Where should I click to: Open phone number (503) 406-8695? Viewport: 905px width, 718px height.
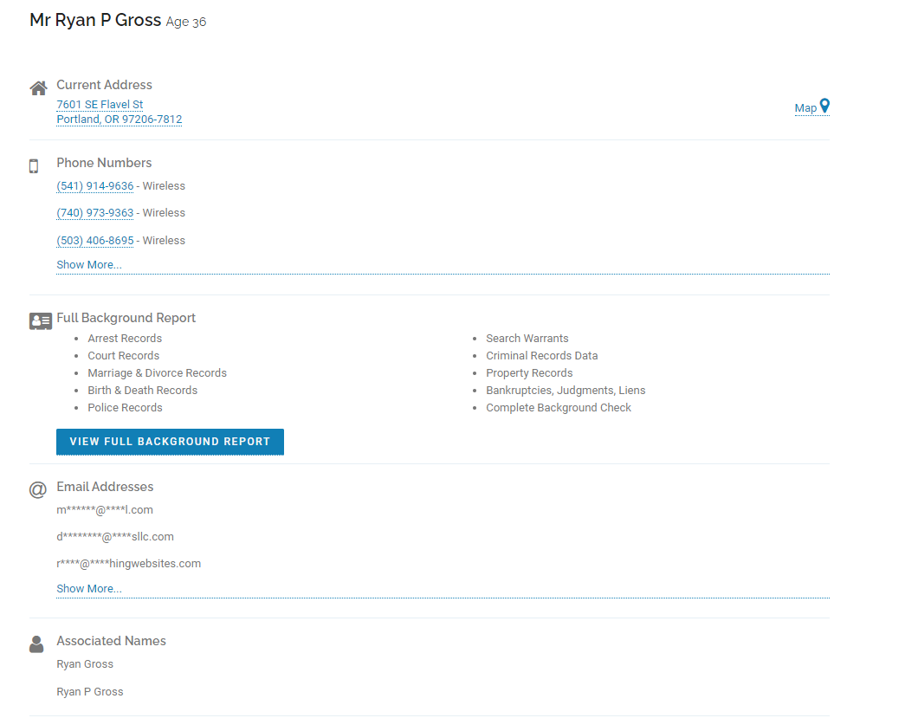pos(95,241)
